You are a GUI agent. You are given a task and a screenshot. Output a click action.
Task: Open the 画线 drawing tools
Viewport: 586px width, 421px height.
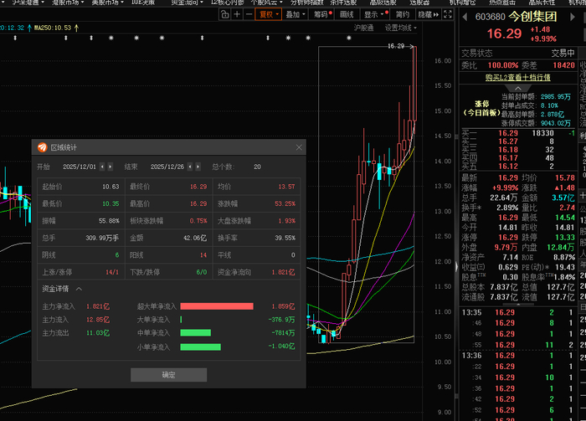(x=347, y=14)
